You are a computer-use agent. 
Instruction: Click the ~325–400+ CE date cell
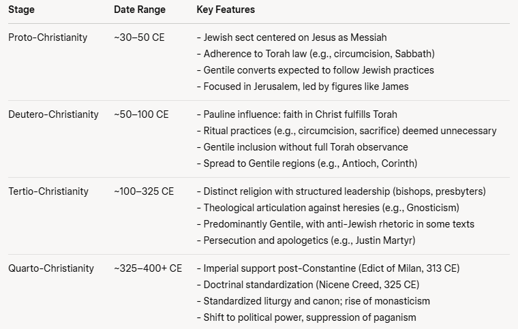[148, 268]
